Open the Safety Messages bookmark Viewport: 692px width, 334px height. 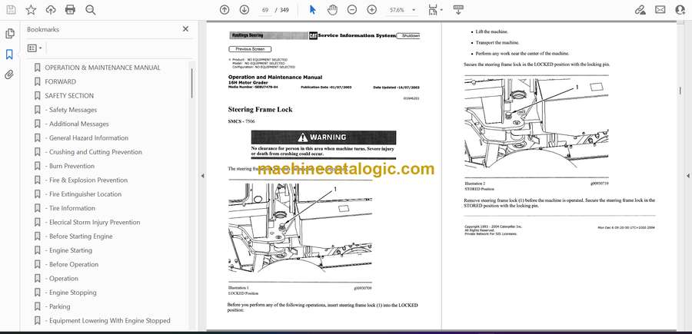(x=71, y=110)
